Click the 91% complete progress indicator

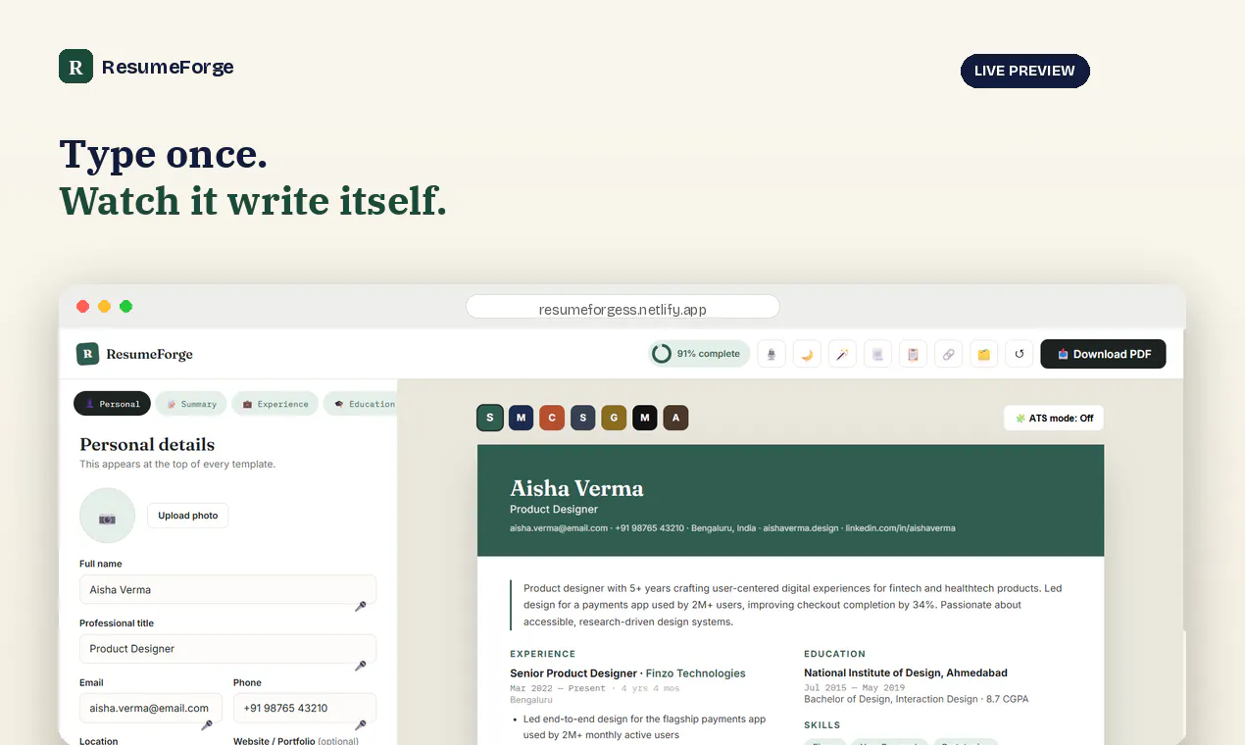(699, 354)
